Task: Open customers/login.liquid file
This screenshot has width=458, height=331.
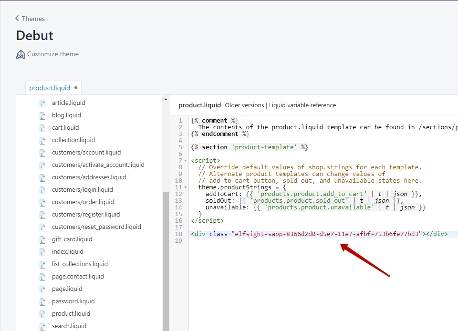Action: 83,190
